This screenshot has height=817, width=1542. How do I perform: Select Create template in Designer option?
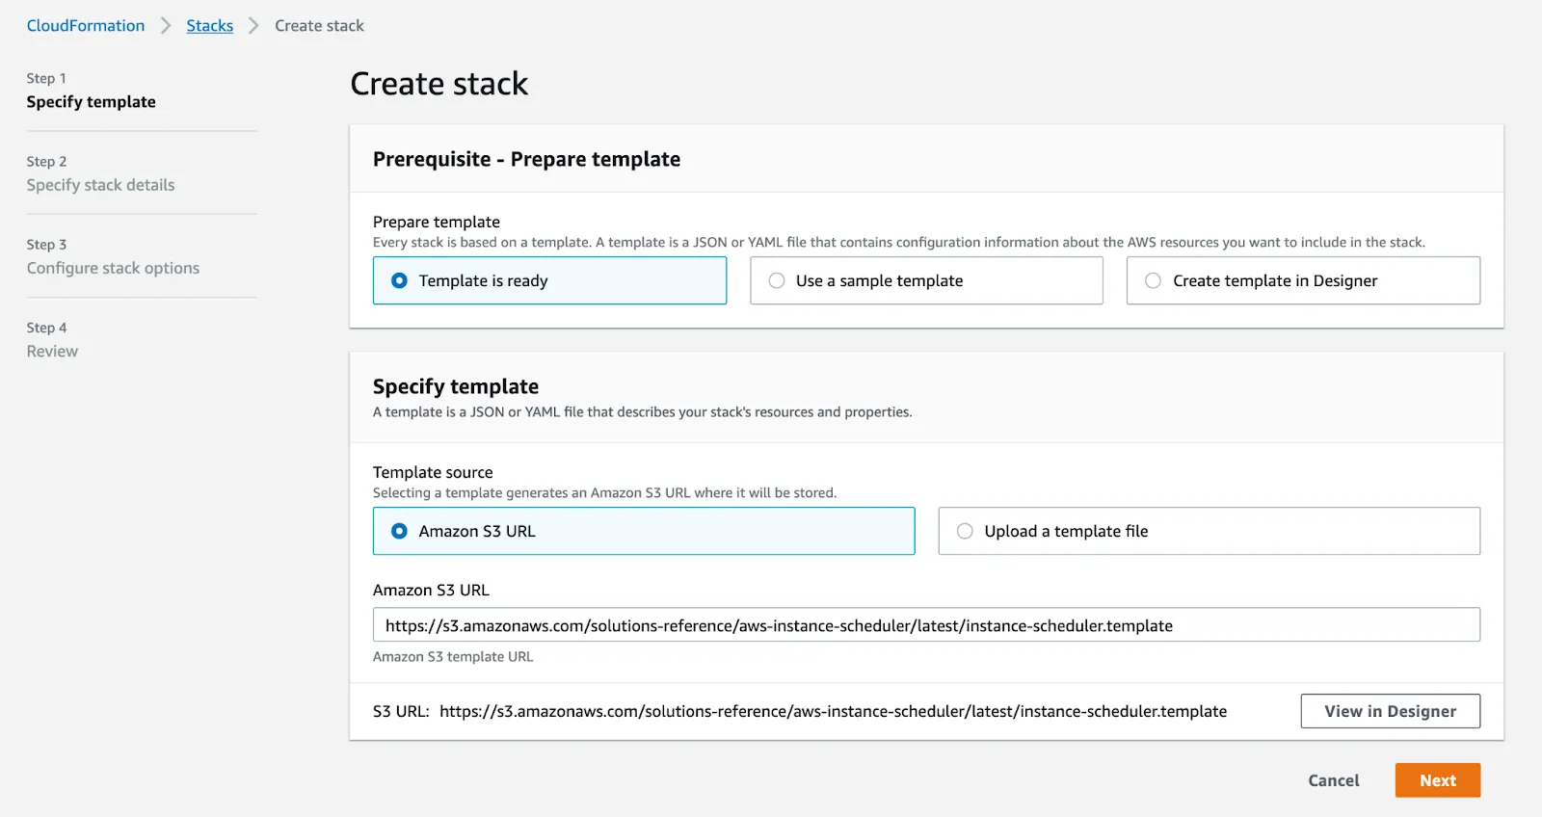click(1303, 280)
